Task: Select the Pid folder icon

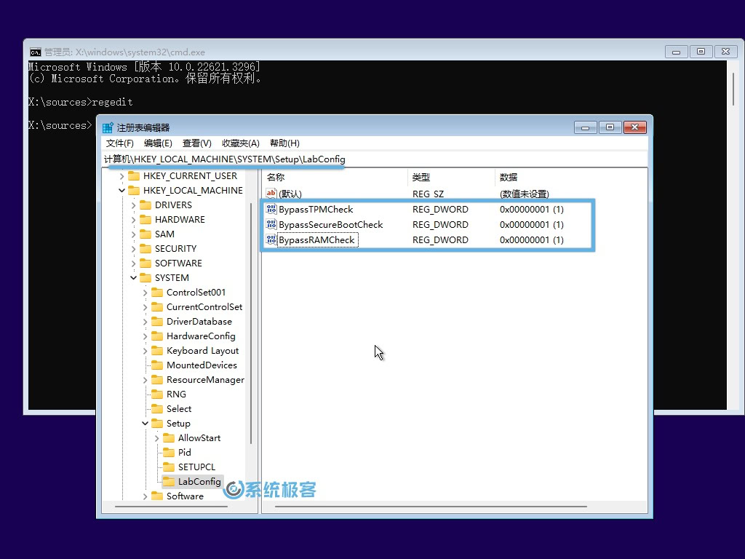Action: pos(167,452)
